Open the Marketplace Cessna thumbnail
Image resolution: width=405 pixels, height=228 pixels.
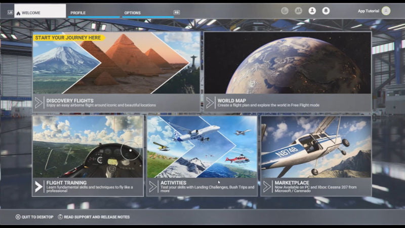tap(316, 147)
